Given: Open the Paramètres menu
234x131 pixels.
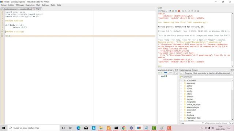Looking at the screenshot, I should [x=30, y=5].
